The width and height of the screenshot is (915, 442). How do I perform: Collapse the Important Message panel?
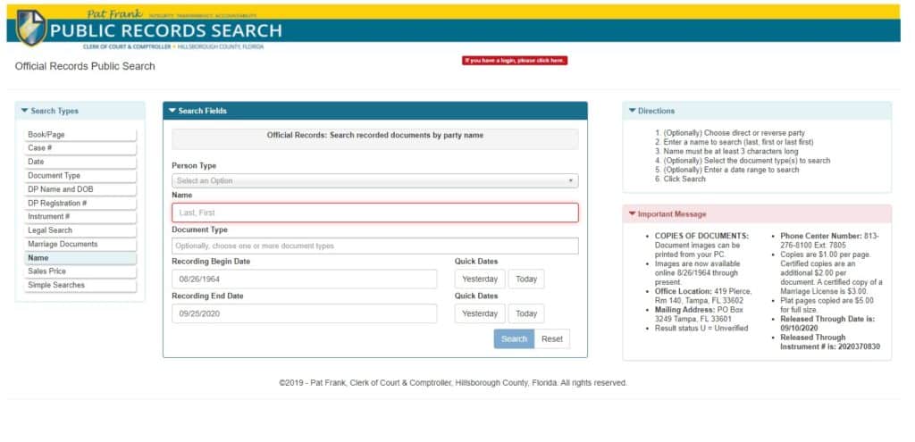(756, 214)
